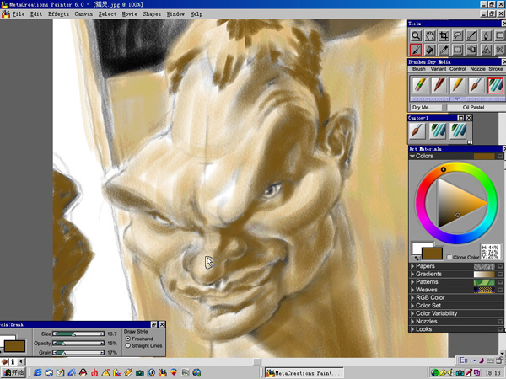The width and height of the screenshot is (506, 379).
Task: Click the Size slider track
Action: click(x=78, y=334)
